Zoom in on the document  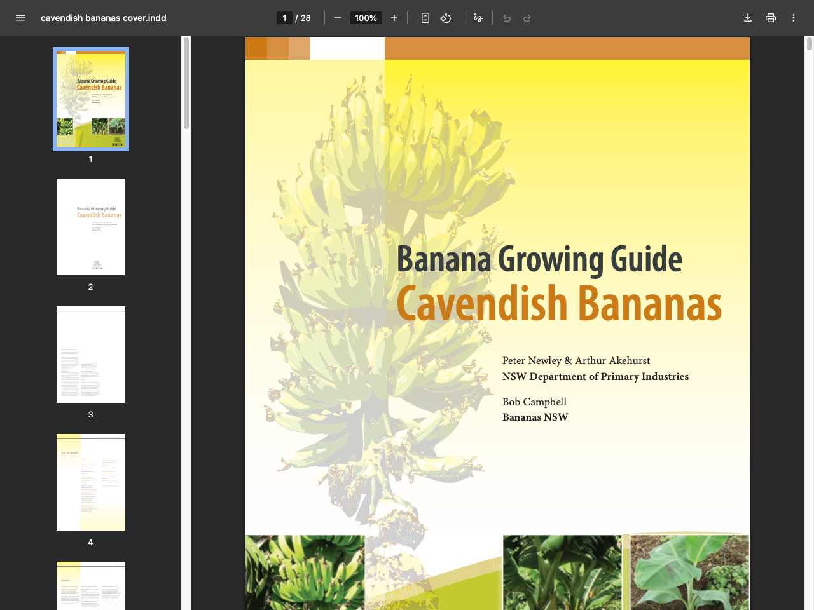coord(394,18)
